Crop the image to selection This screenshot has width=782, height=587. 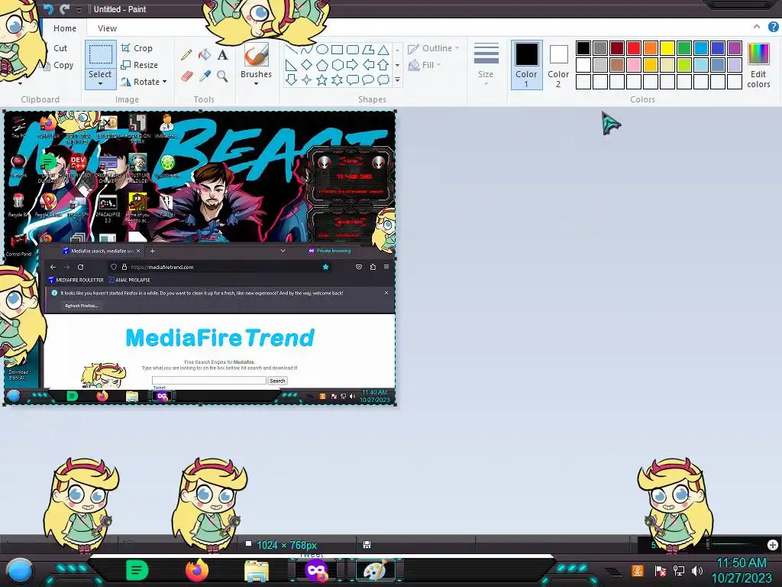pos(137,48)
